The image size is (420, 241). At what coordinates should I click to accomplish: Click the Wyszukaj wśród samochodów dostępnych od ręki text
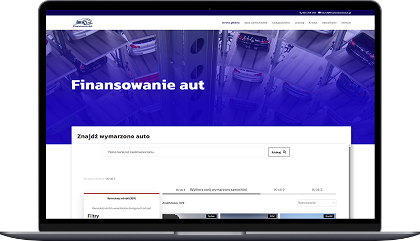[122, 208]
